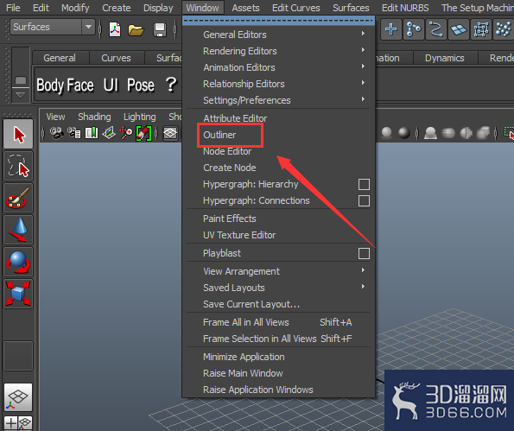Open the viewport Lighting menu
514x431 pixels.
click(140, 117)
